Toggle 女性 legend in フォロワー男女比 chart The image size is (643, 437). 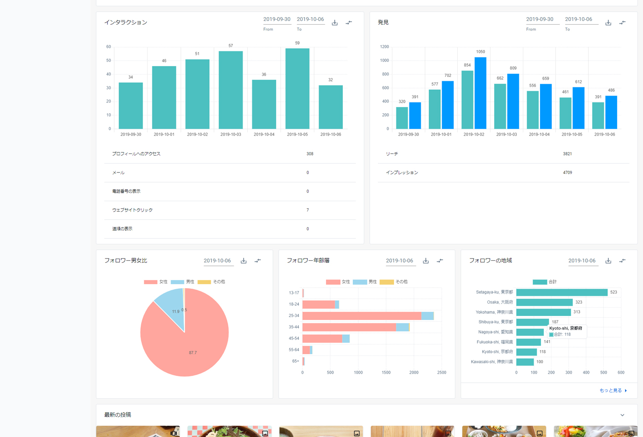(156, 282)
